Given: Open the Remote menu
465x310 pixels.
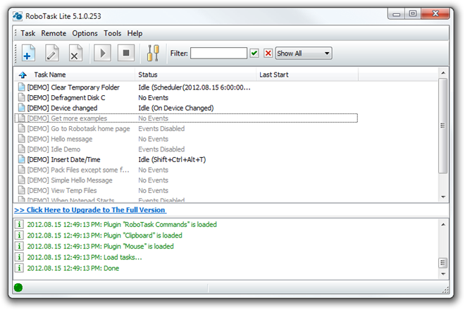Looking at the screenshot, I should (x=54, y=33).
